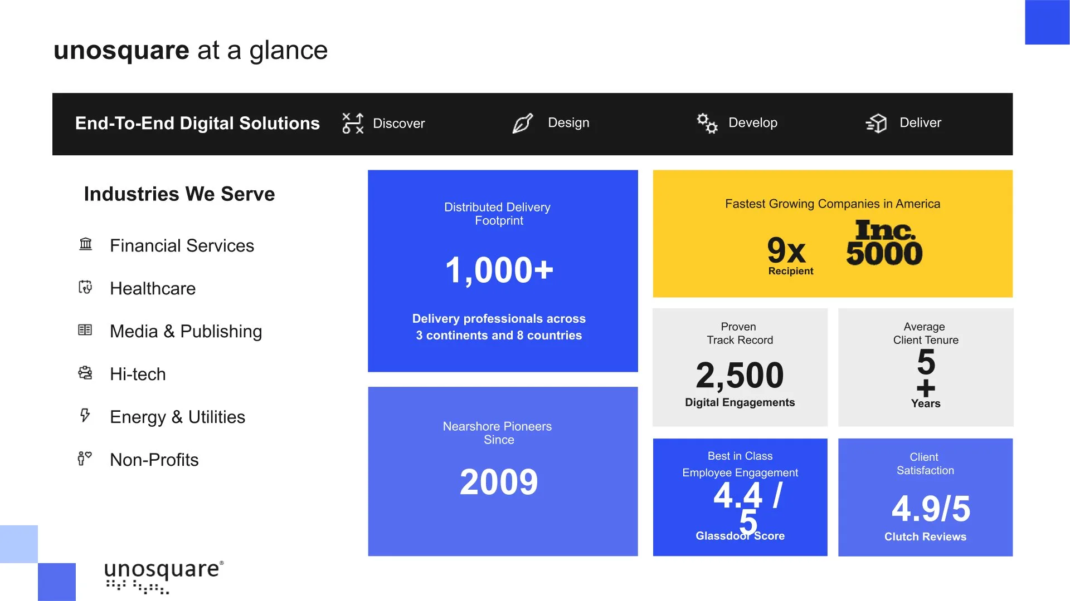Select the Discover label

(x=399, y=123)
